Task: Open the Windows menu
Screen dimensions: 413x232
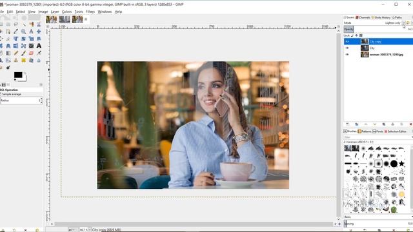Action: pyautogui.click(x=105, y=12)
